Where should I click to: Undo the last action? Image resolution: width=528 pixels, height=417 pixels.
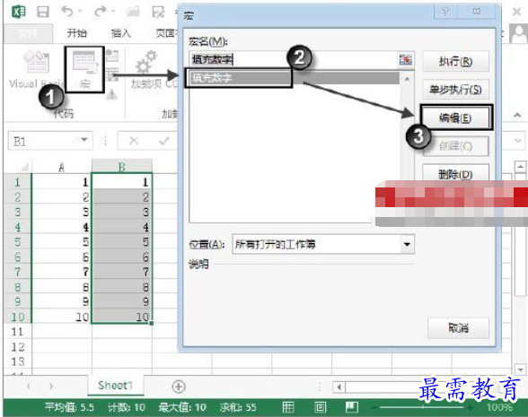point(67,12)
